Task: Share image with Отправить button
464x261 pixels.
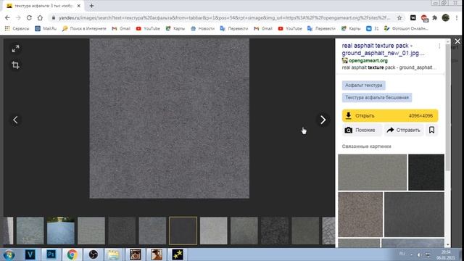Action: coord(404,130)
